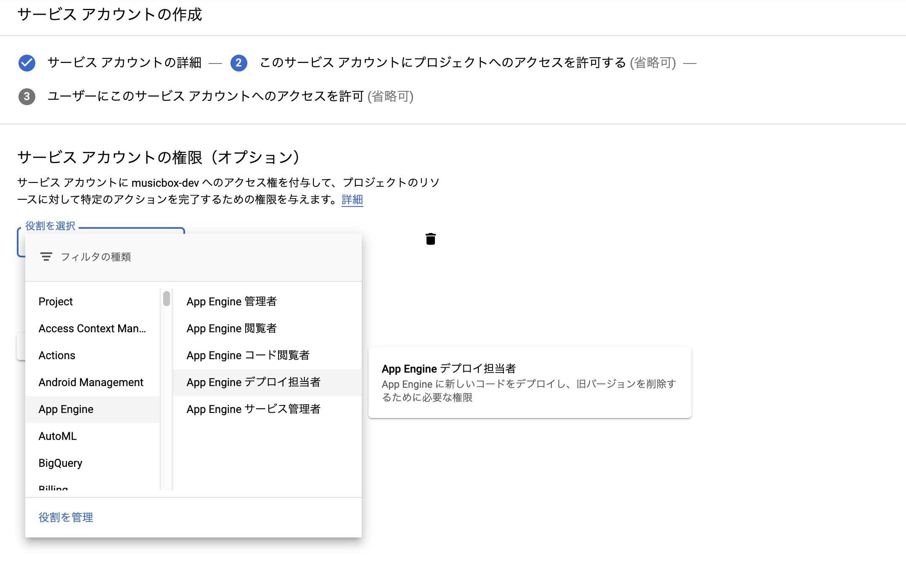
Task: Open the 役割を管理 link
Action: 66,517
